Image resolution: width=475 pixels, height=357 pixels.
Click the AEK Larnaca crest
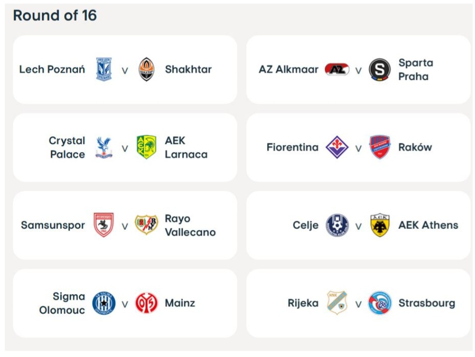click(146, 147)
